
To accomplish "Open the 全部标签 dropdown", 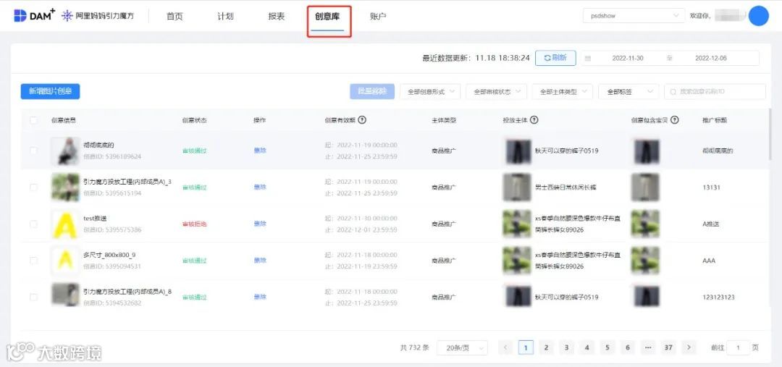I will point(628,92).
